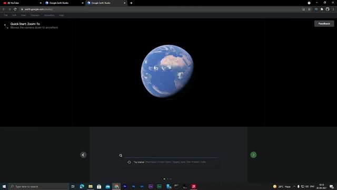The width and height of the screenshot is (337, 190).
Task: Click the address bar URL earth.google.com/studio
Action: (x=38, y=9)
